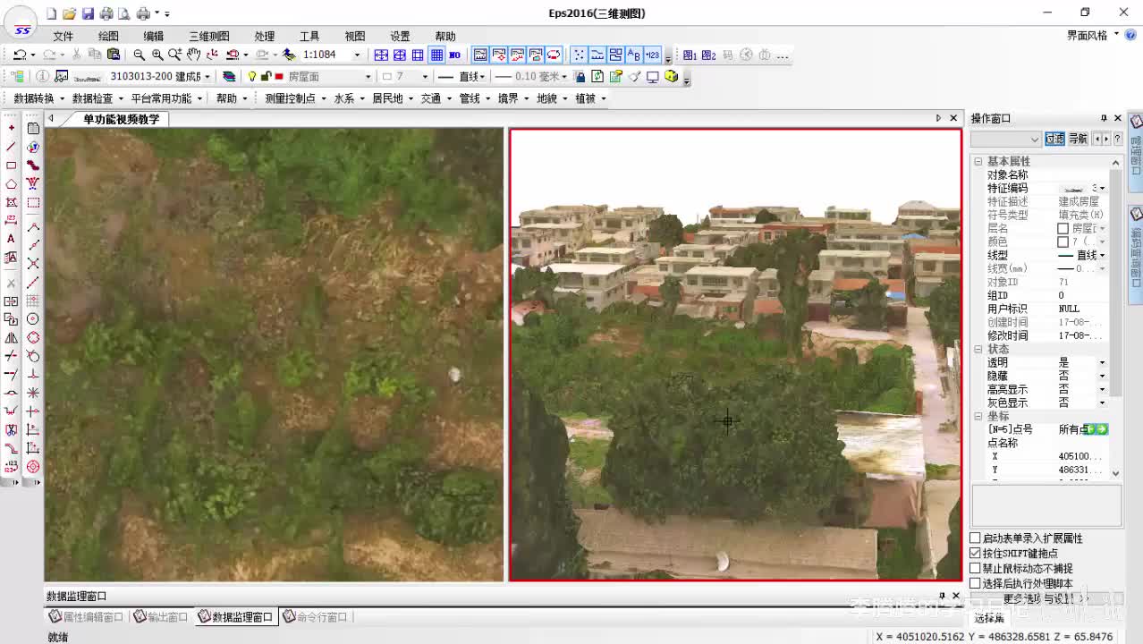Click the 颜色 color swatch in properties
Image resolution: width=1143 pixels, height=644 pixels.
1063,242
